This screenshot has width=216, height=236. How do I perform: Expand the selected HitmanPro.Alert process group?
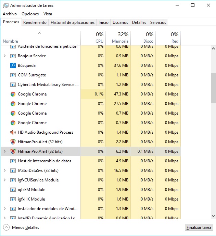click(x=5, y=151)
